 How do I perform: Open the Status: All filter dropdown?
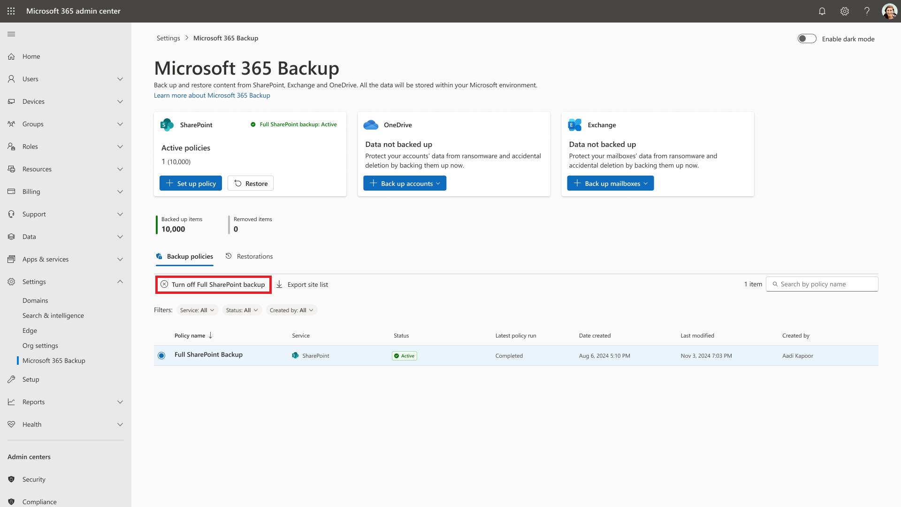pyautogui.click(x=242, y=310)
